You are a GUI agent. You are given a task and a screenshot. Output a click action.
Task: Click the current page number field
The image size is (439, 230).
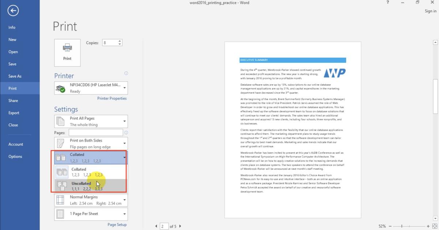(x=164, y=226)
